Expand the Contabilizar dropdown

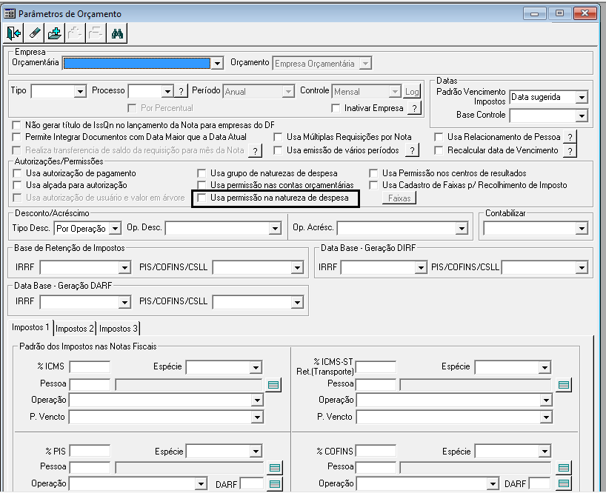(582, 229)
